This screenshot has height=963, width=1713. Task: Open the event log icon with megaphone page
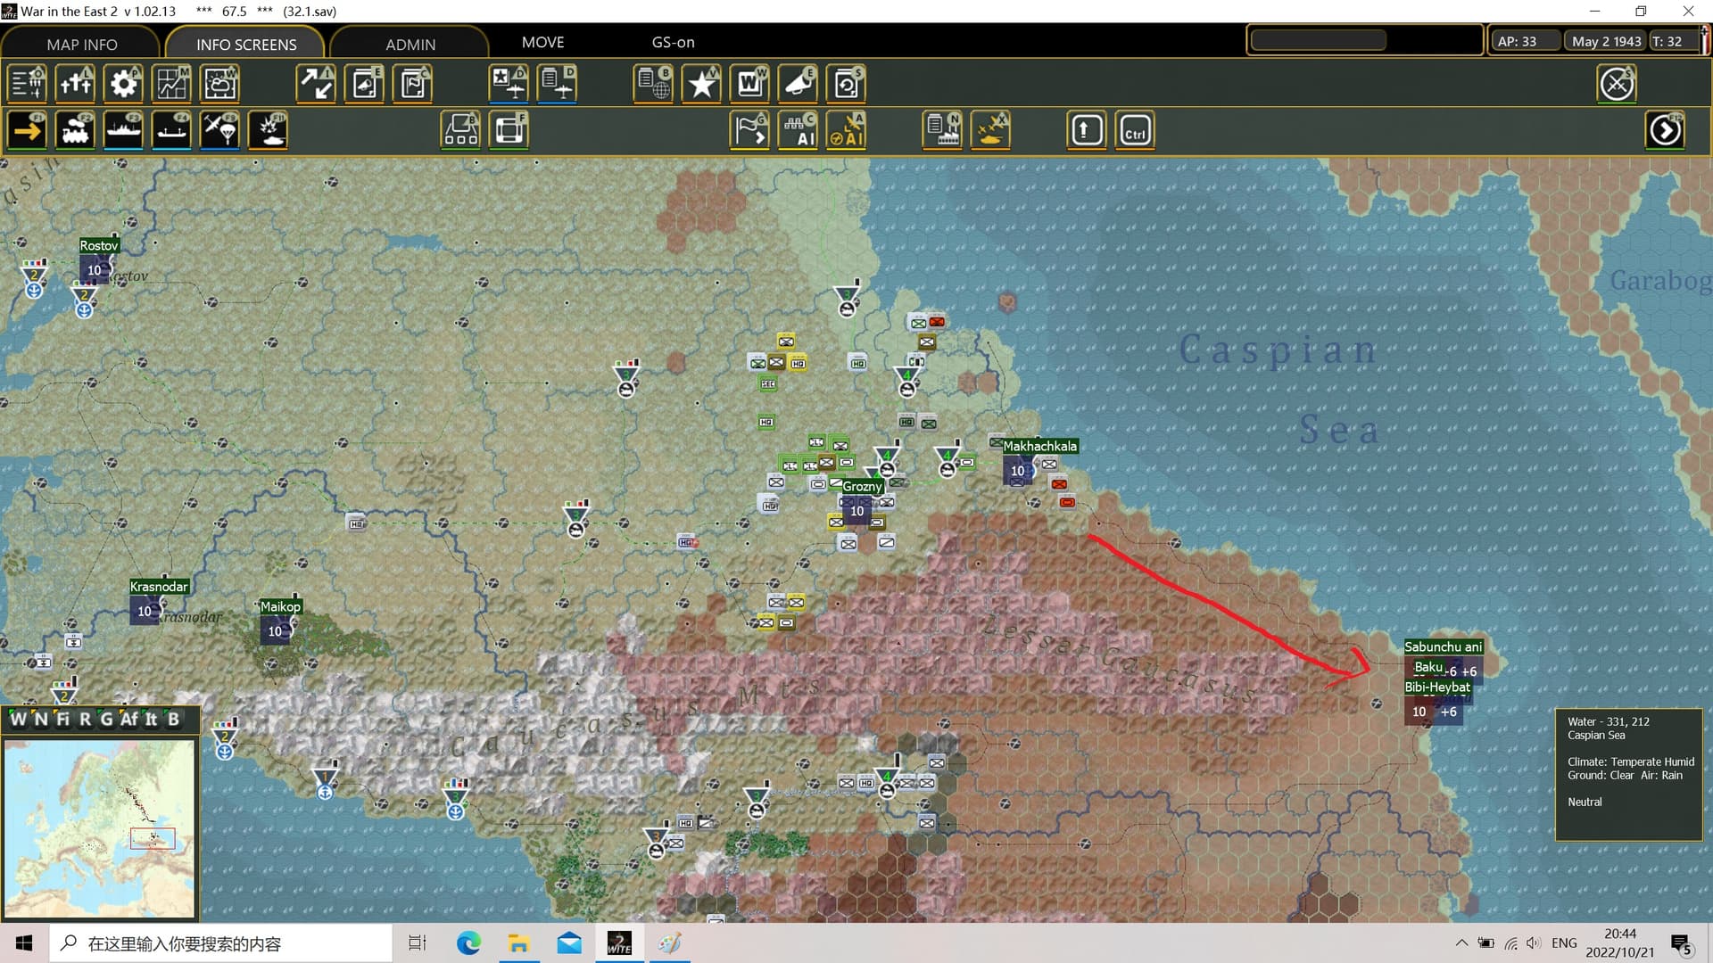(365, 84)
